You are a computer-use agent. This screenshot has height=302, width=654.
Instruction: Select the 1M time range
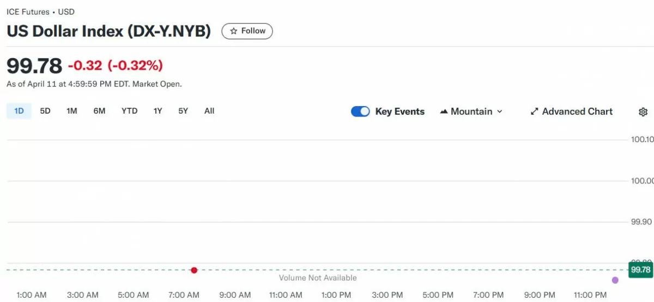click(x=72, y=111)
